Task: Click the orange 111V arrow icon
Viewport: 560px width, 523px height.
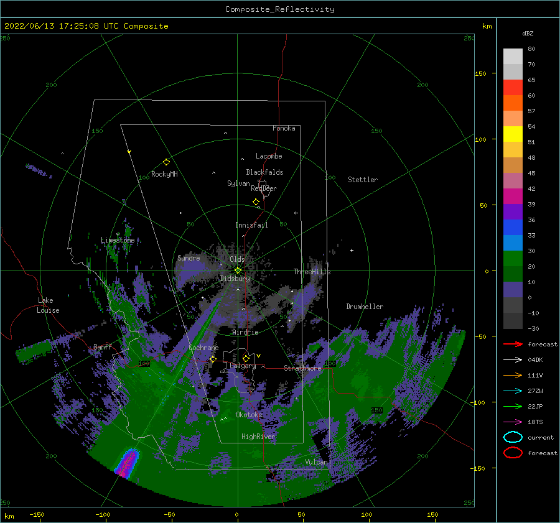Action: (513, 375)
